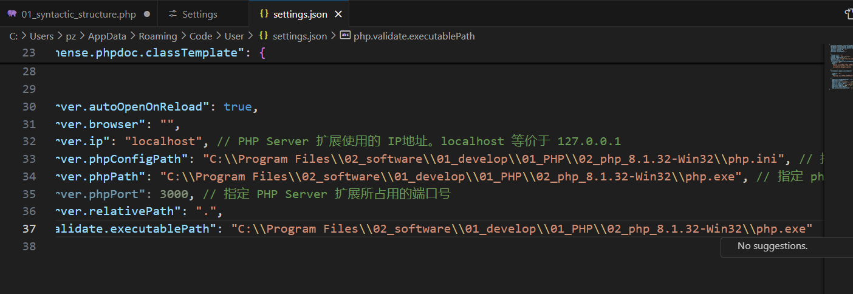853x294 pixels.
Task: Place cursor on ver.phpConfigPath key
Action: coord(122,159)
